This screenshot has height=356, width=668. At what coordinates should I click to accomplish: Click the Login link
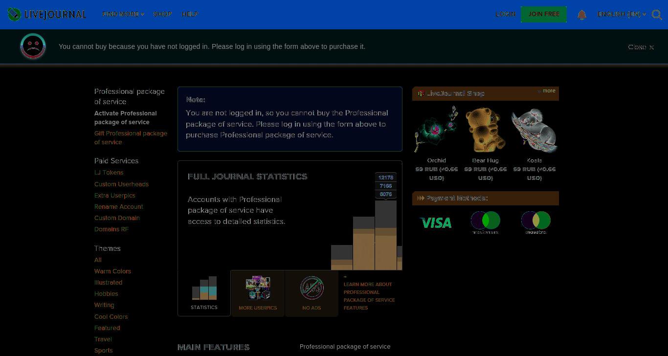click(505, 14)
